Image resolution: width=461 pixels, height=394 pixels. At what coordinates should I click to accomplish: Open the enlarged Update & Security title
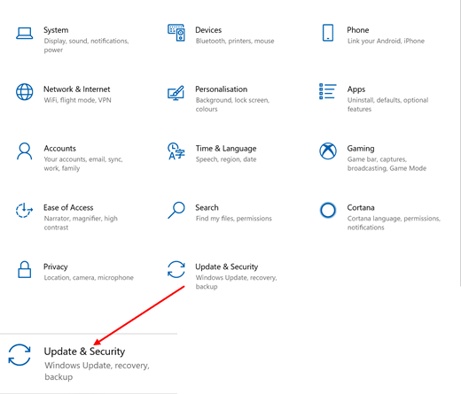(x=84, y=352)
